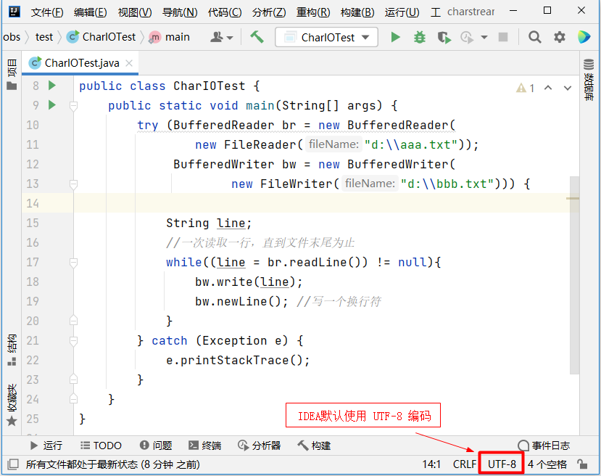Image resolution: width=601 pixels, height=476 pixels.
Task: Open the 运行 run tool window
Action: pyautogui.click(x=46, y=446)
